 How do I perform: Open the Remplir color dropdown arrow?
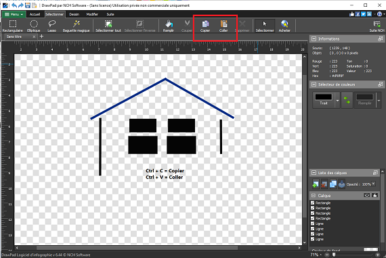[x=379, y=101]
